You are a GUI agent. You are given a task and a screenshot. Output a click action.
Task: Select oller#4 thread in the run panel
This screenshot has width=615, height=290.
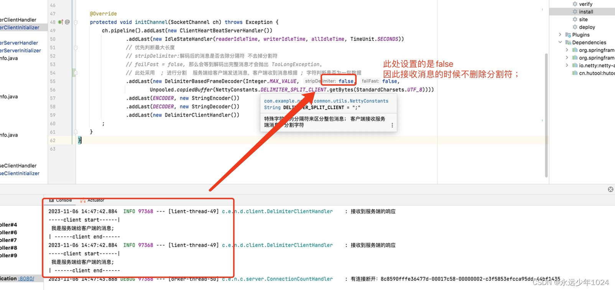pyautogui.click(x=8, y=225)
